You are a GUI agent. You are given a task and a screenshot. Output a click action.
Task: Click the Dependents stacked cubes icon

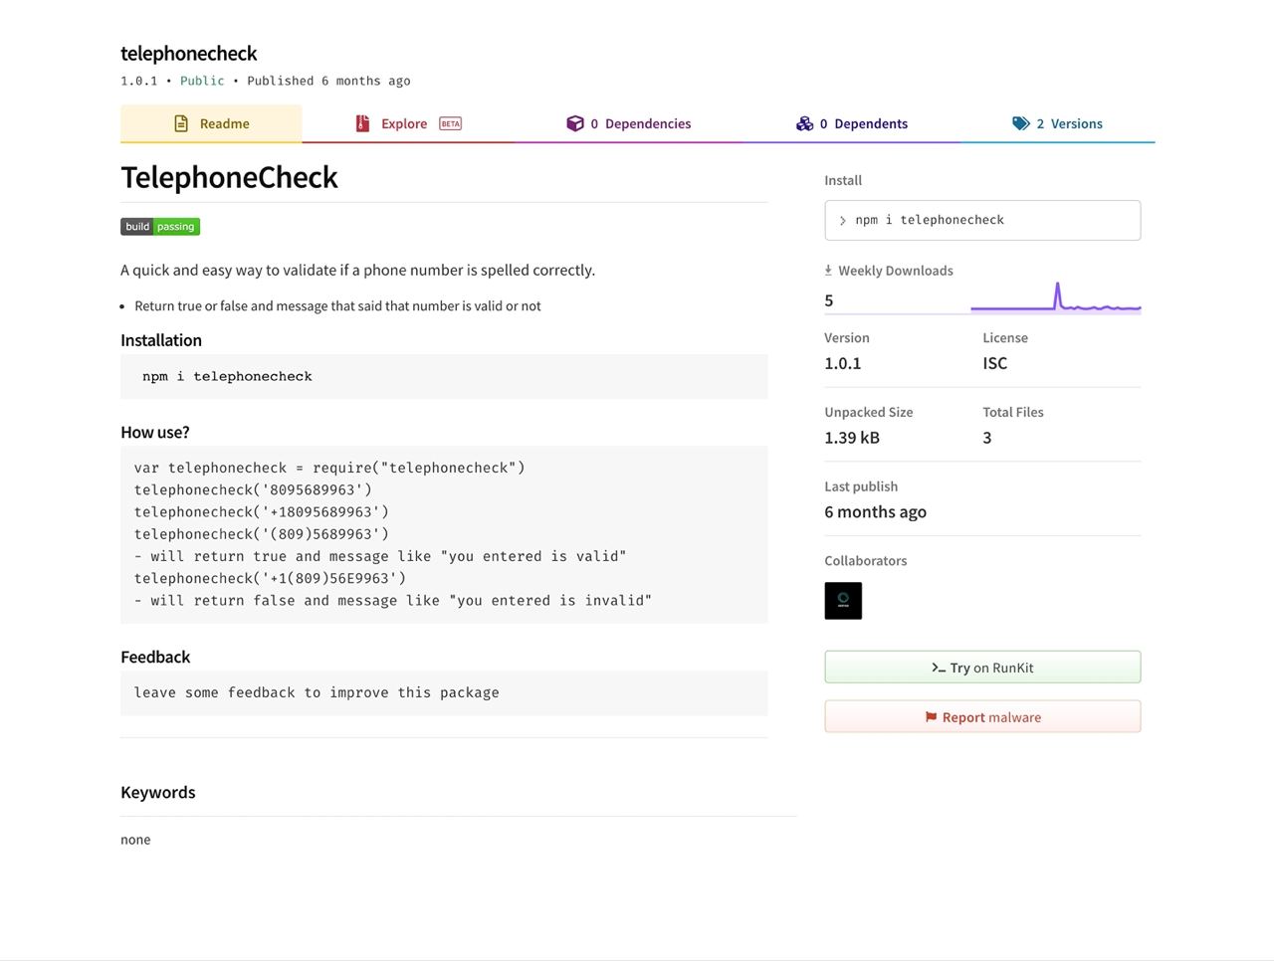click(804, 123)
